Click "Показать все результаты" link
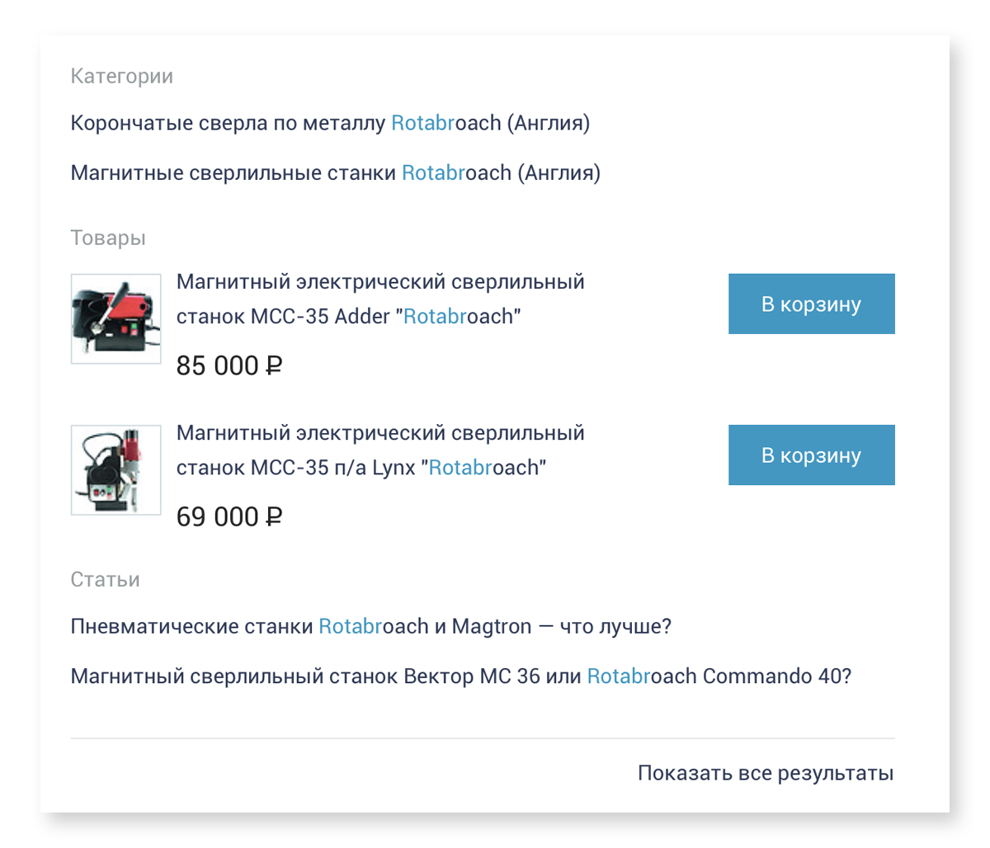990x848 pixels. (x=766, y=774)
